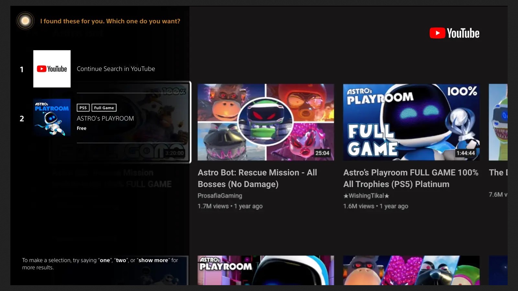The height and width of the screenshot is (291, 518).
Task: Click the 25:04 duration badge
Action: (322, 153)
